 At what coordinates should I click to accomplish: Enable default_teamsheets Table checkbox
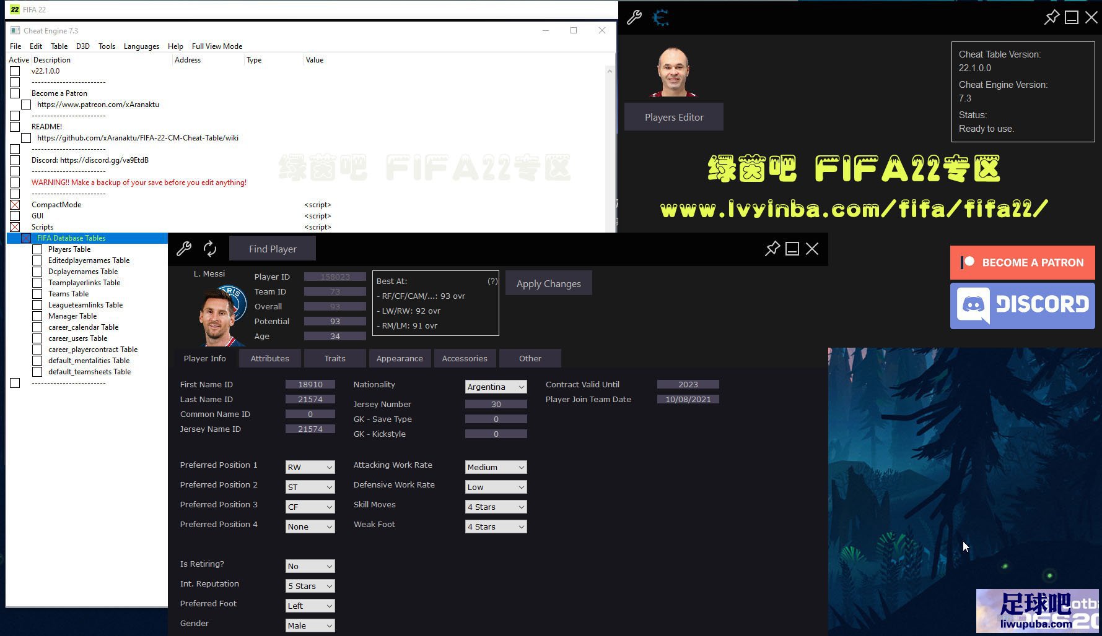pyautogui.click(x=37, y=372)
